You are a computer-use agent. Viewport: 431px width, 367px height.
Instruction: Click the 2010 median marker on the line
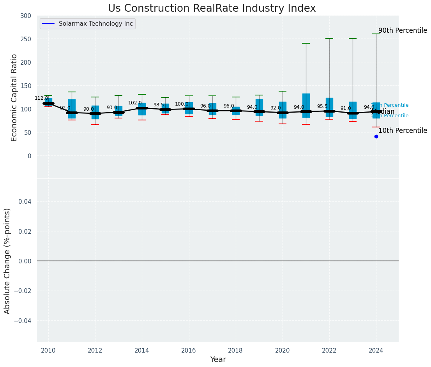pos(48,103)
